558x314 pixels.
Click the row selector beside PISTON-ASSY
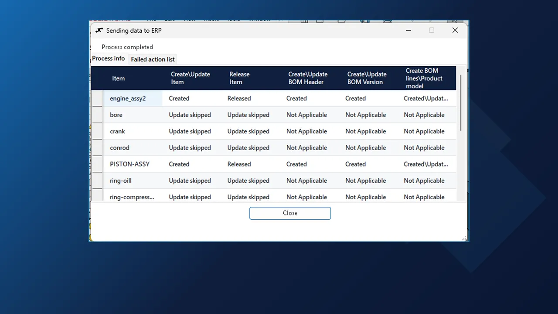(x=97, y=164)
